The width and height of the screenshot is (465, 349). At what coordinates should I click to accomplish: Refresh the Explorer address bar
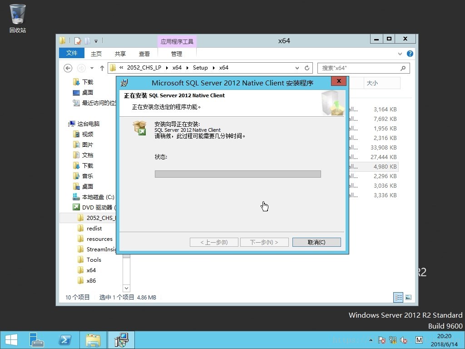pos(307,68)
